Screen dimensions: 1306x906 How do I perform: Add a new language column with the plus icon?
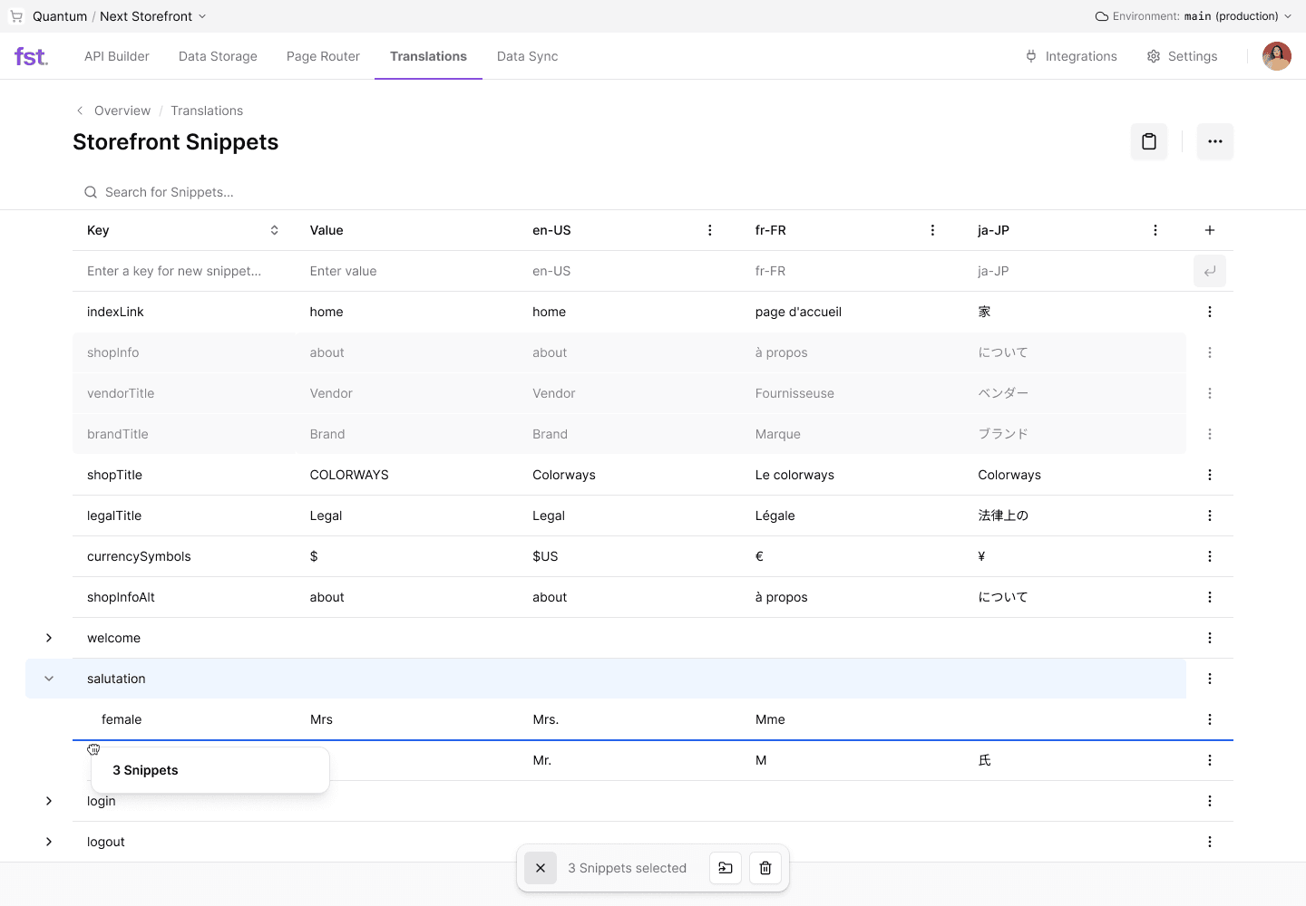coord(1210,230)
